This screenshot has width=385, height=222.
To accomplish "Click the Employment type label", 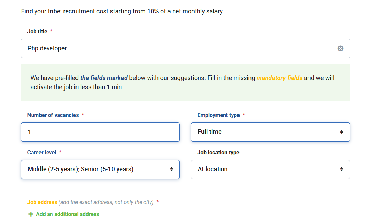I will pyautogui.click(x=219, y=115).
